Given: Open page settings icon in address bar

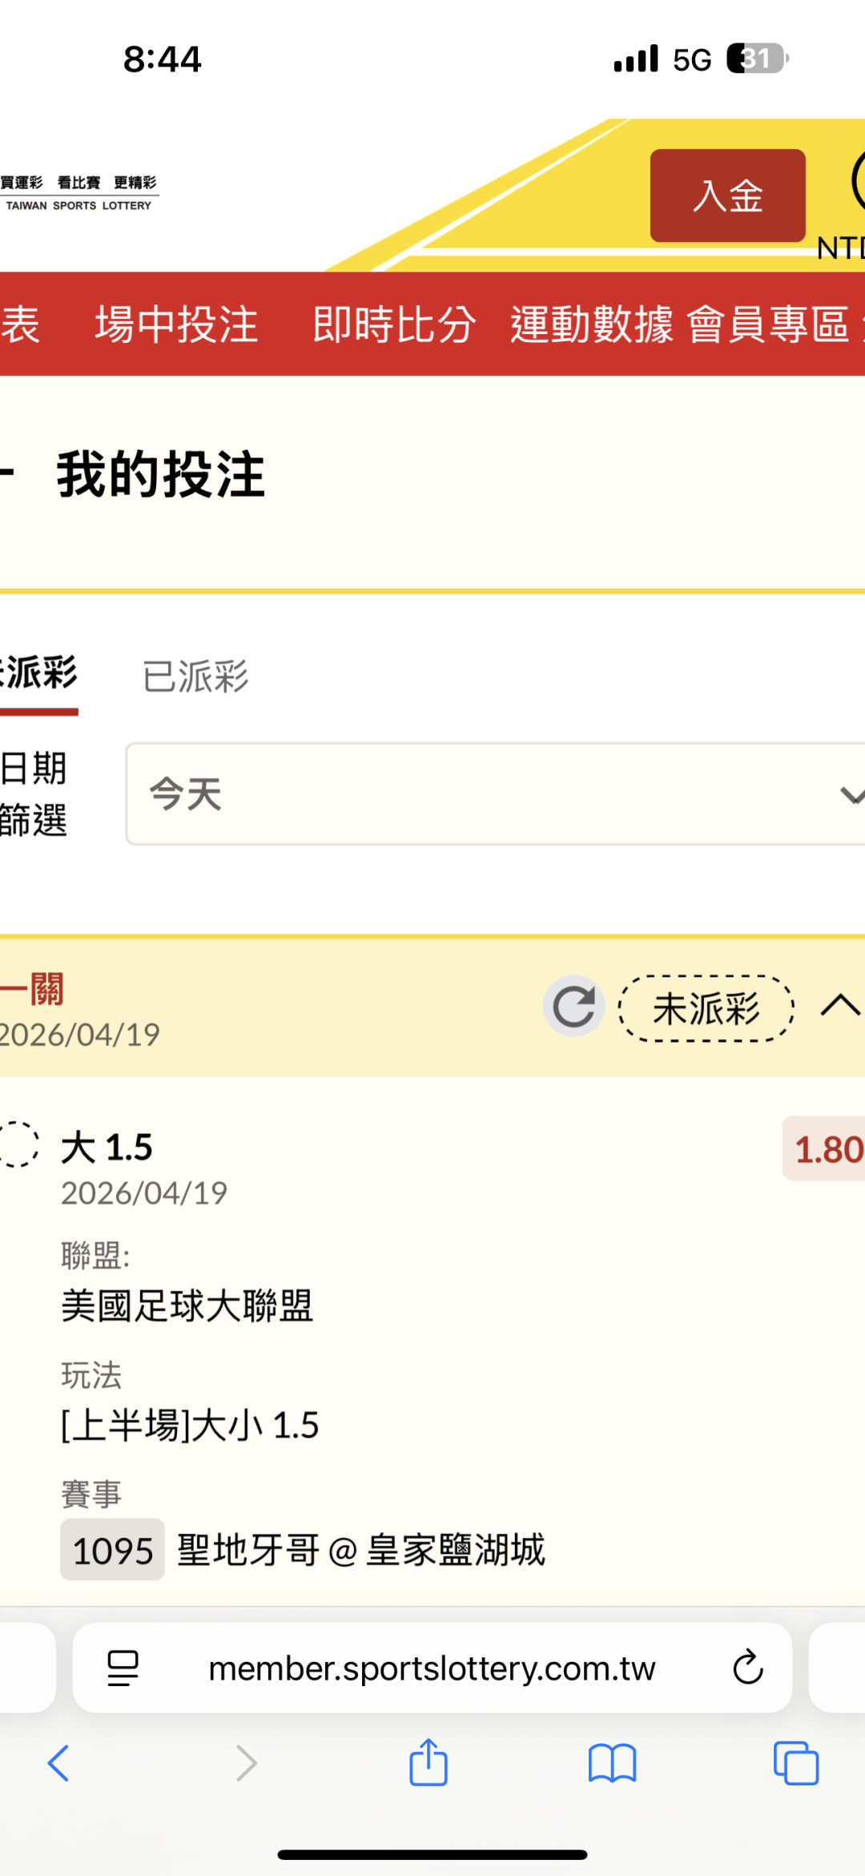Looking at the screenshot, I should point(123,1668).
